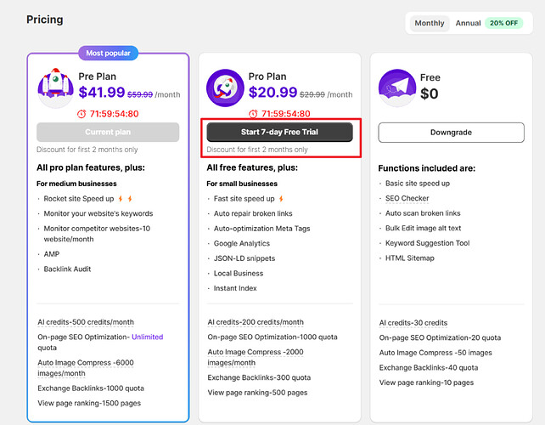
Task: Click lightning icon beside Rocket site Speed up
Action: (x=121, y=199)
